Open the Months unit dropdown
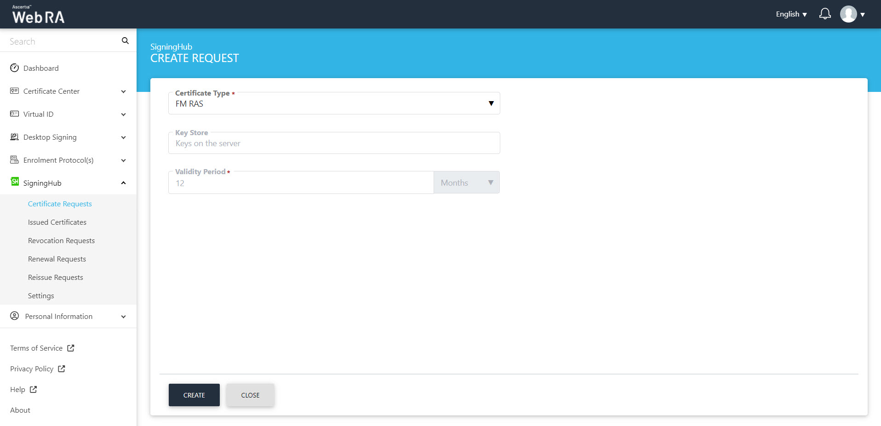 [466, 183]
